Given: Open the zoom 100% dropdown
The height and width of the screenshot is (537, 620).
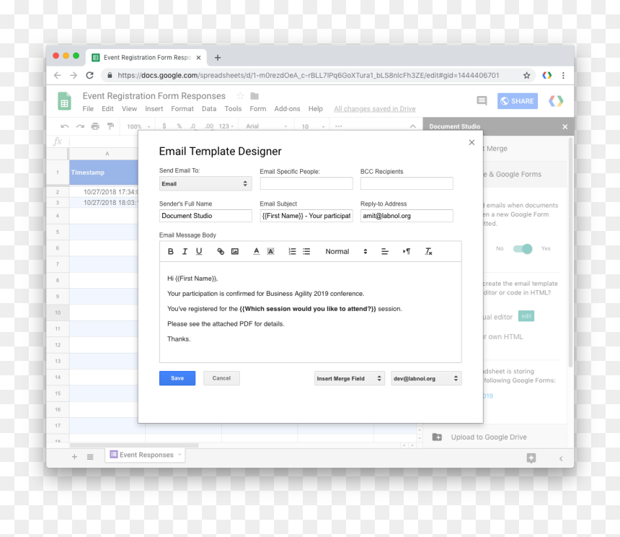Looking at the screenshot, I should pyautogui.click(x=138, y=126).
